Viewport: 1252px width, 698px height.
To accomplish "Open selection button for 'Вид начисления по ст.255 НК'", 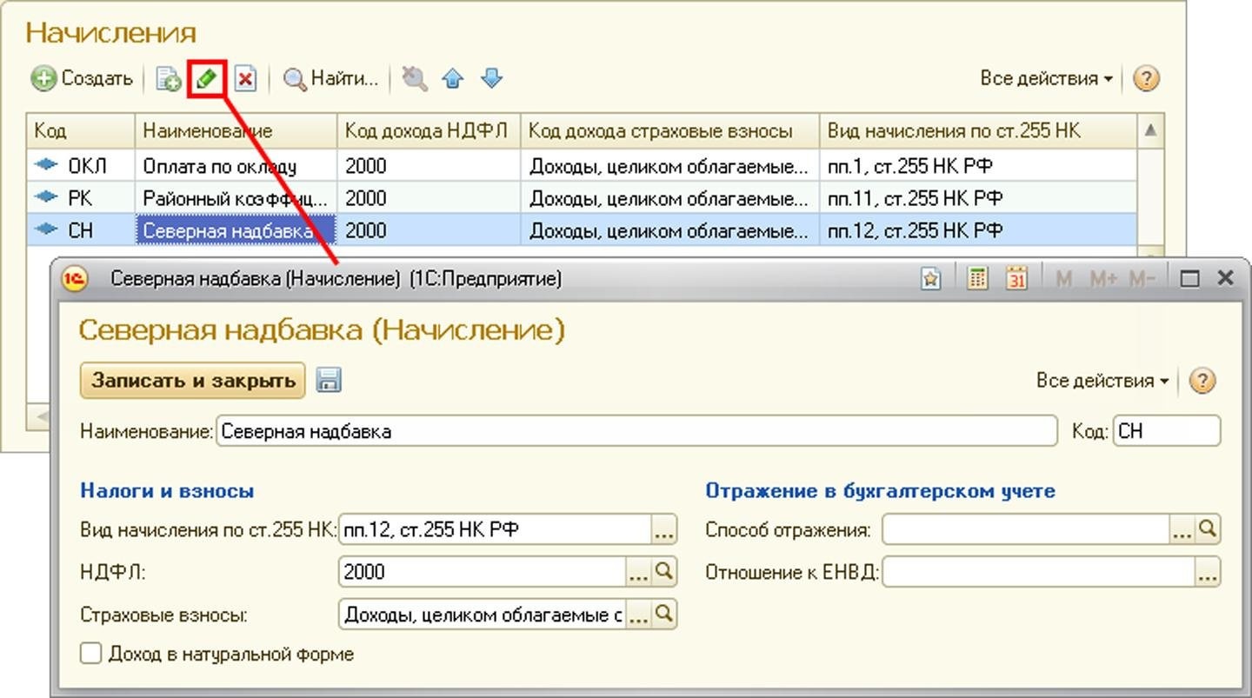I will [x=663, y=529].
